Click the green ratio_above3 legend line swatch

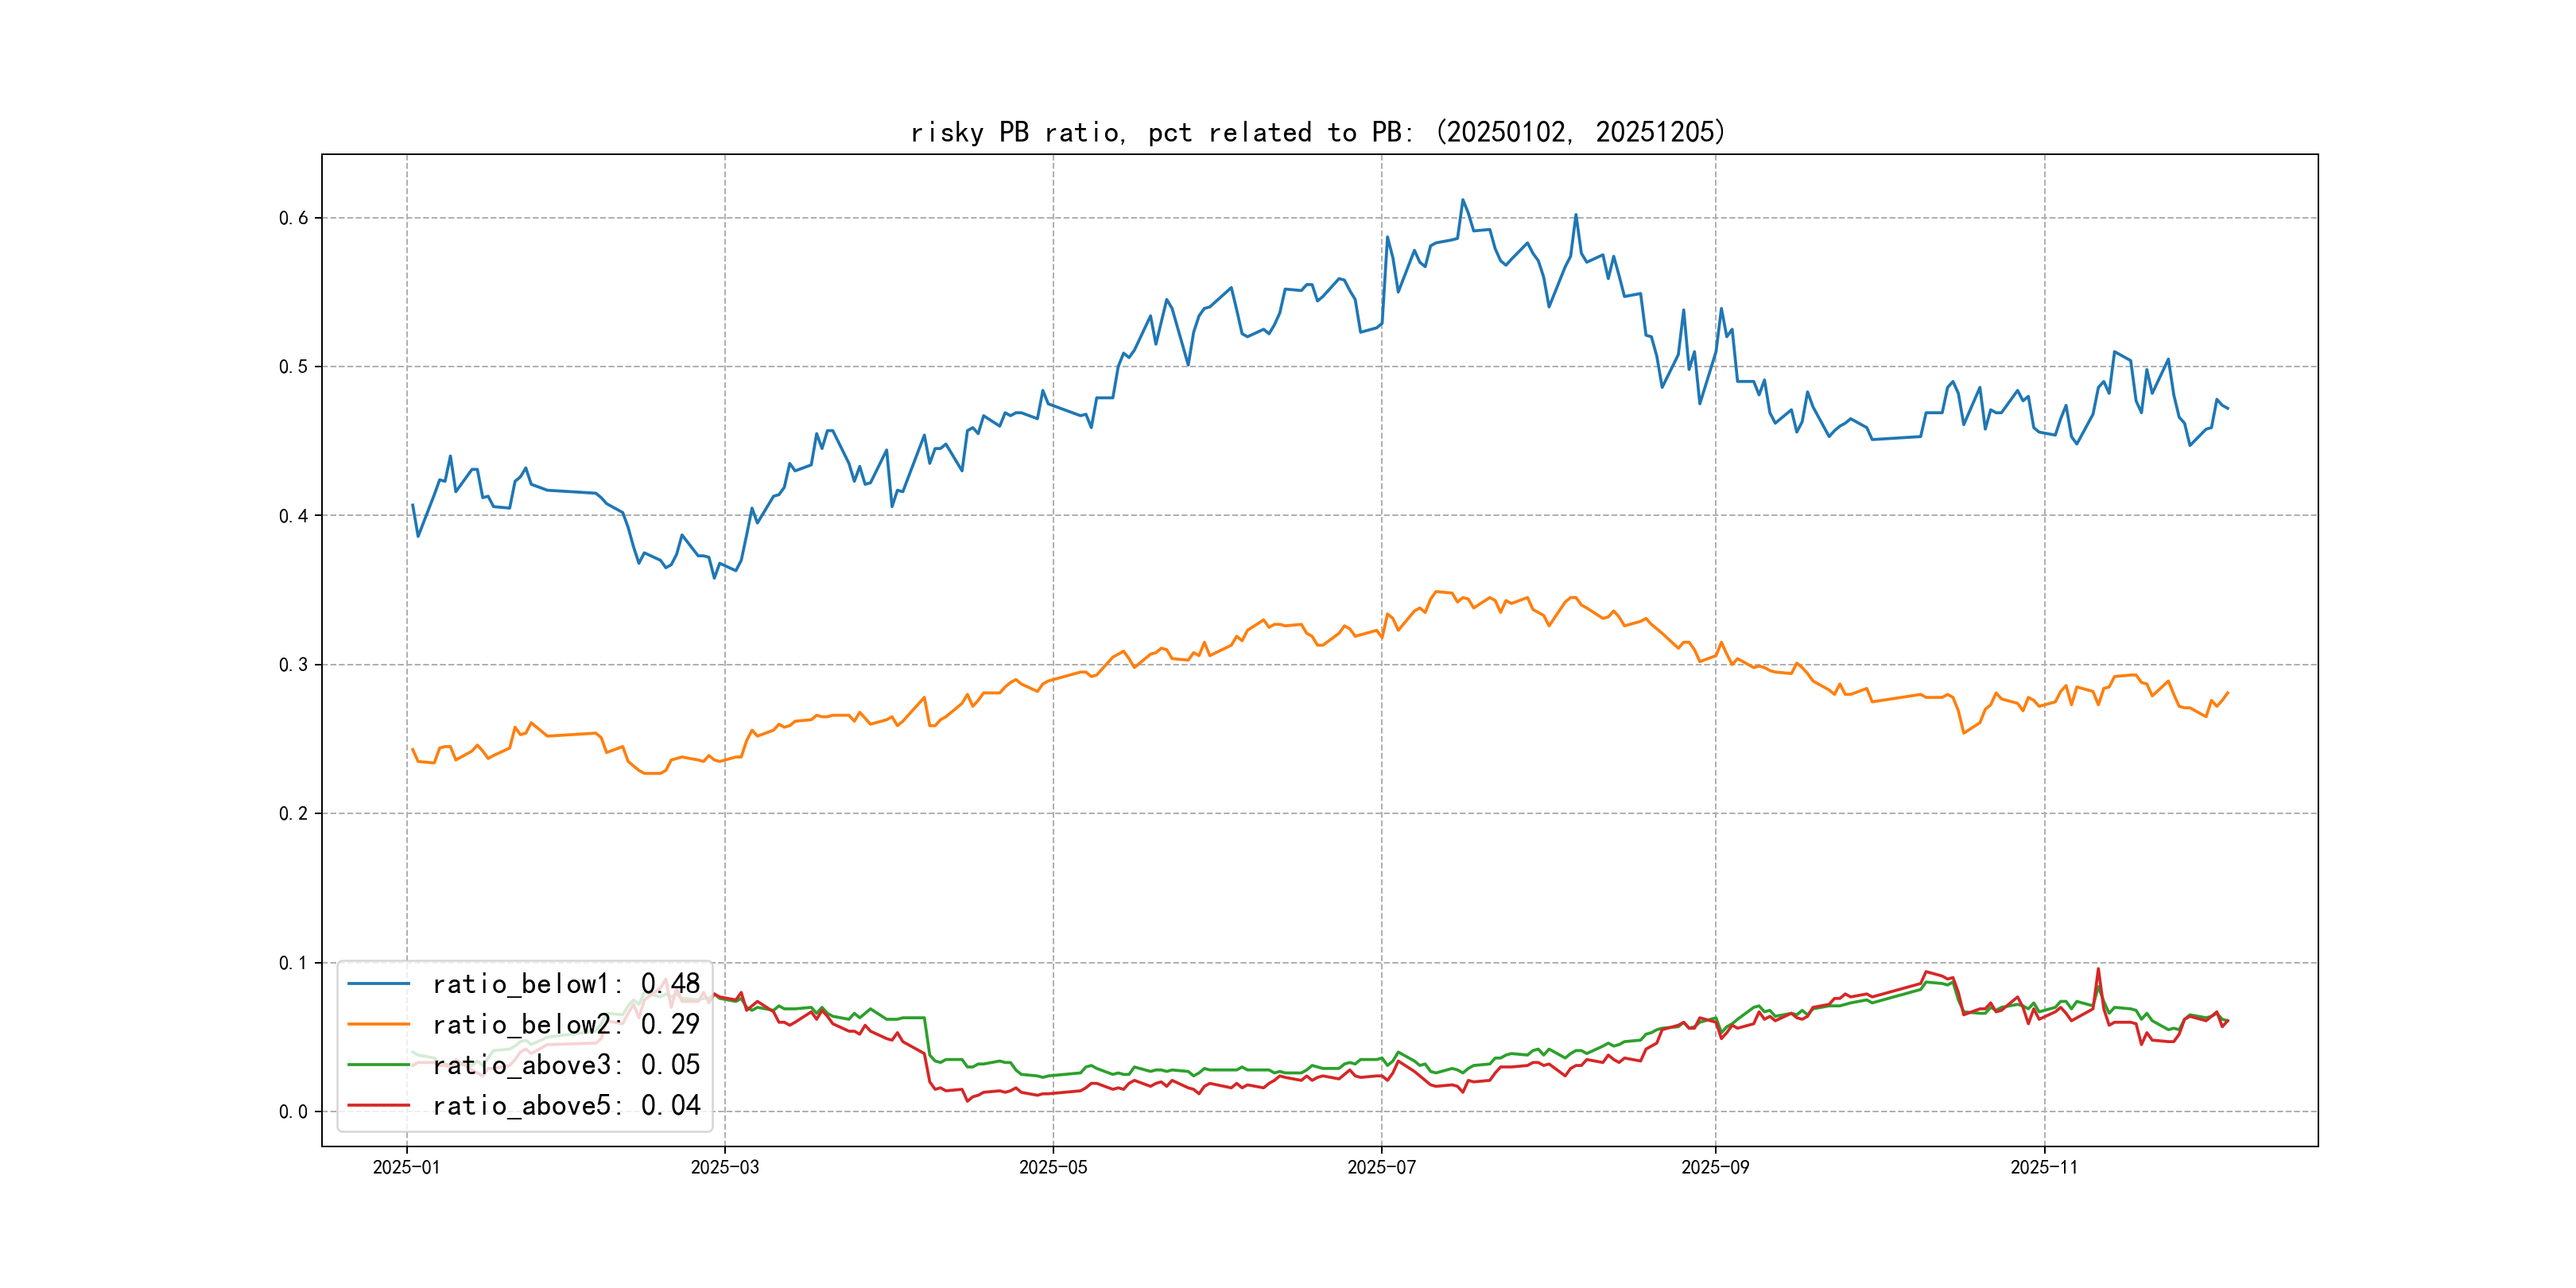coord(378,1065)
